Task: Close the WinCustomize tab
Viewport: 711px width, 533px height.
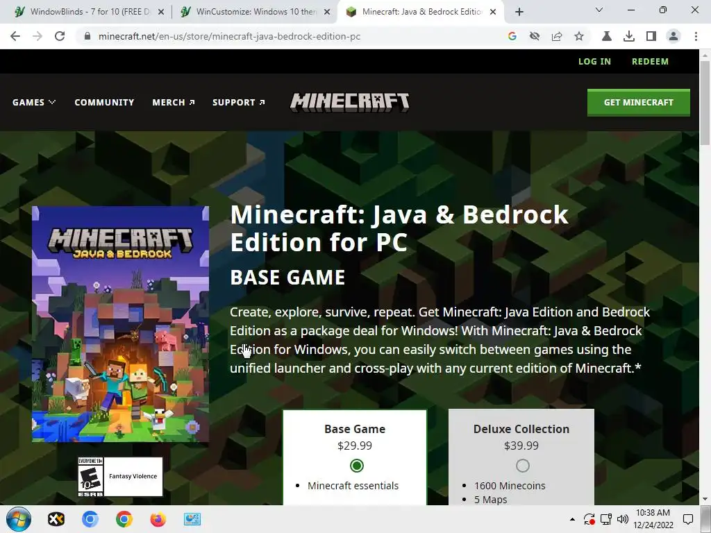Action: (327, 12)
